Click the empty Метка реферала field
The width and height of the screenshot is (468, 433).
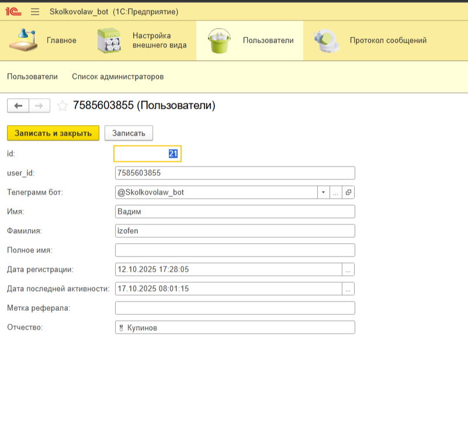coord(235,308)
